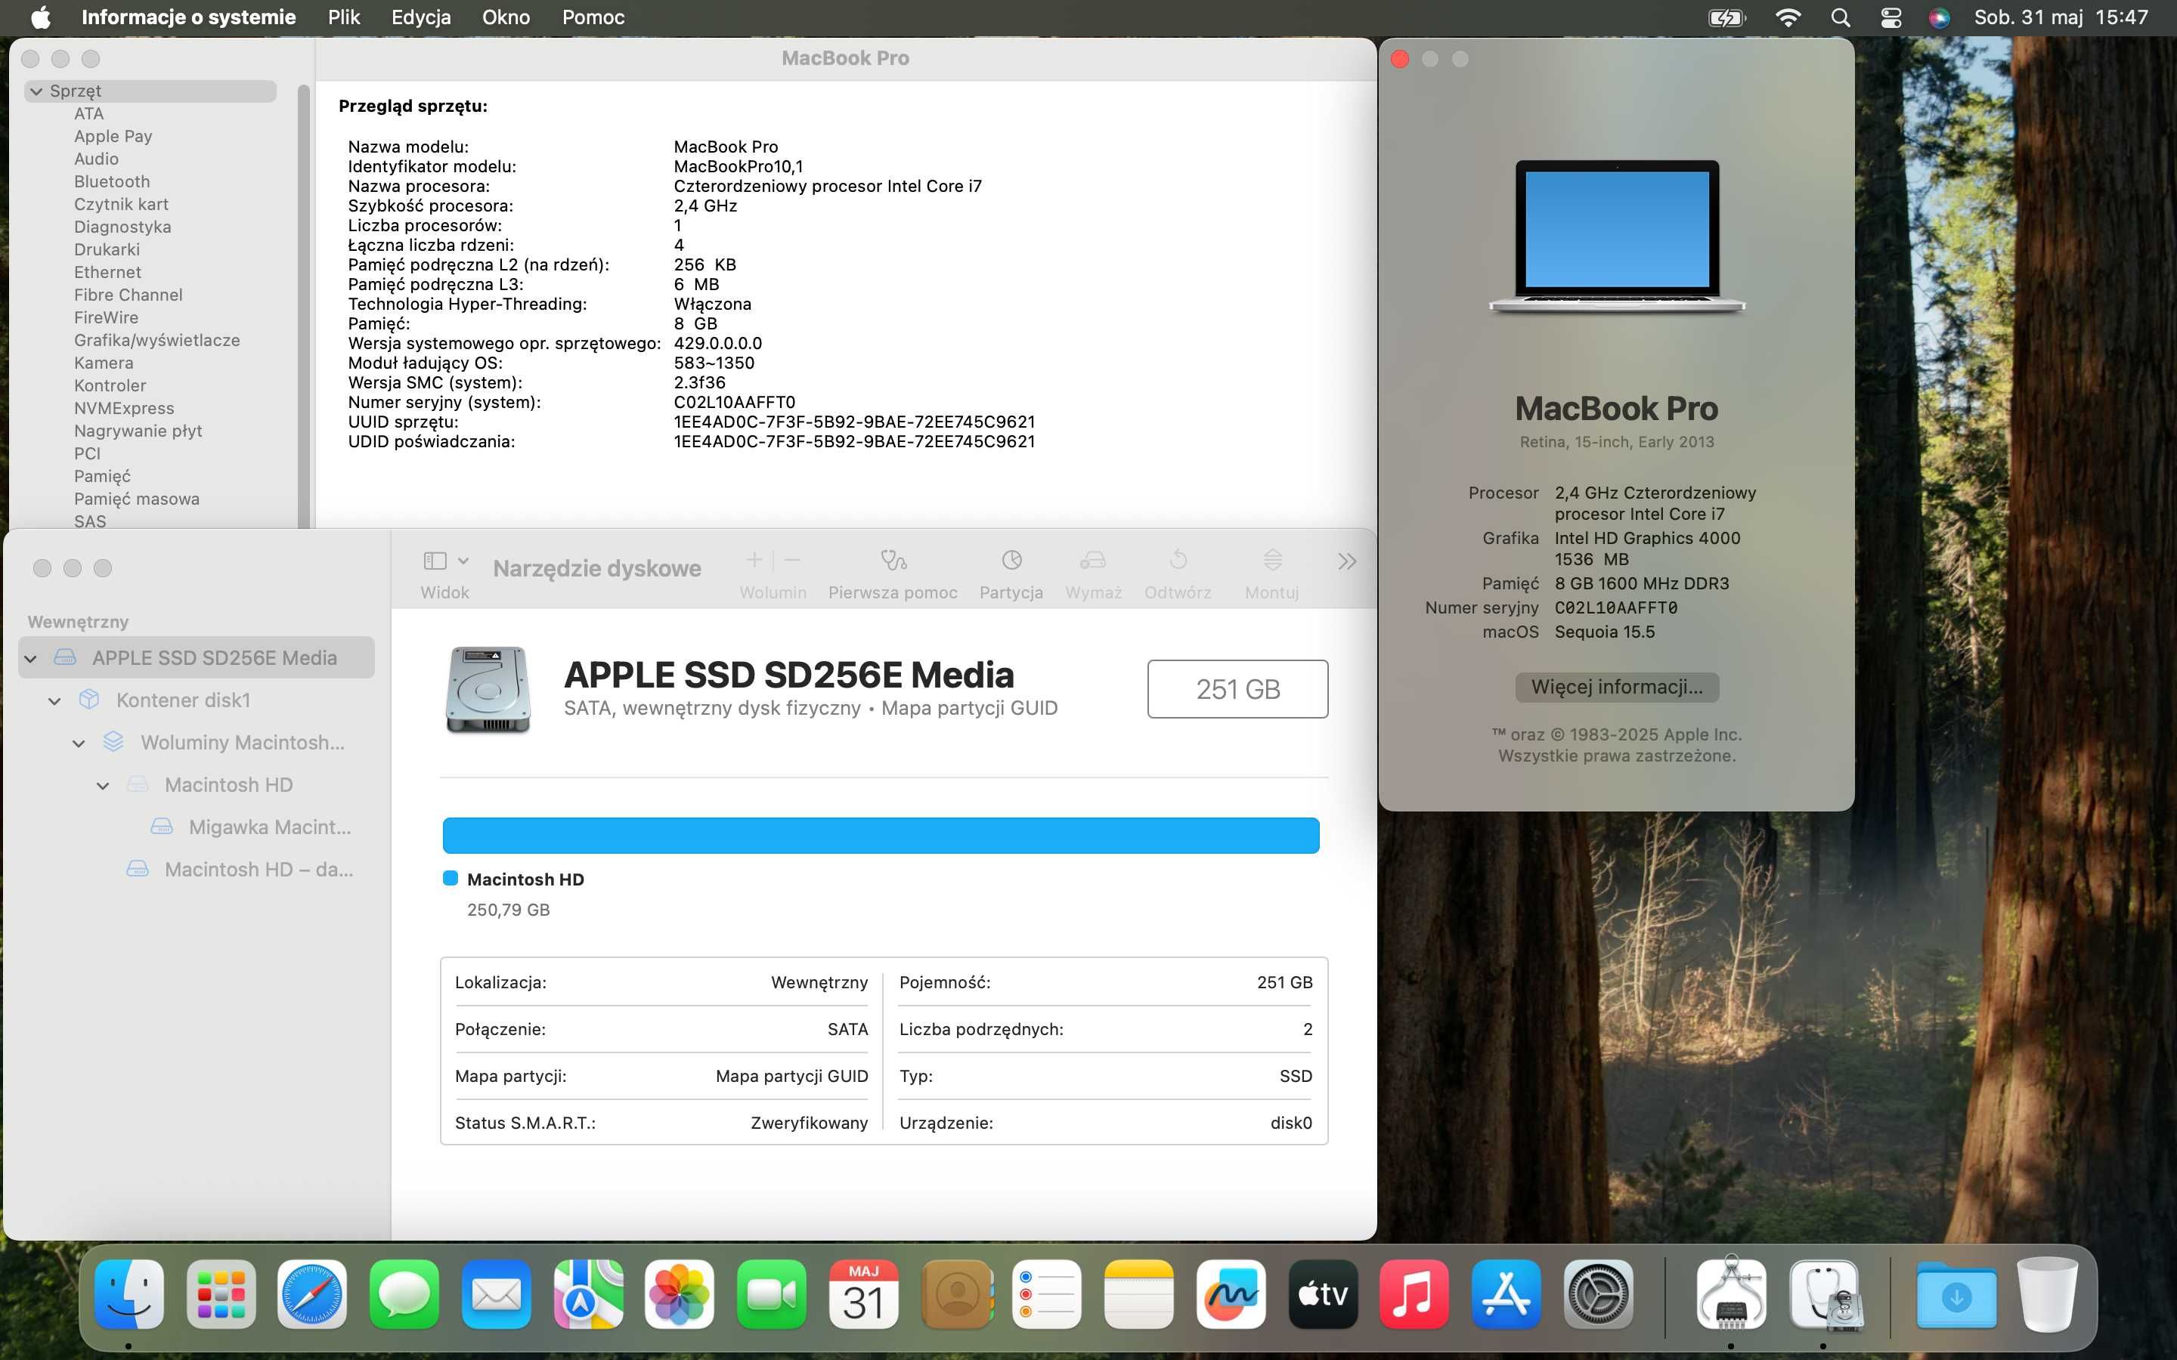Open Photos from the Dock
2177x1360 pixels.
click(x=680, y=1294)
